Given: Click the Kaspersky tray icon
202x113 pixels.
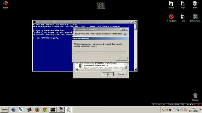Looking at the screenshot, I should tap(163, 110).
